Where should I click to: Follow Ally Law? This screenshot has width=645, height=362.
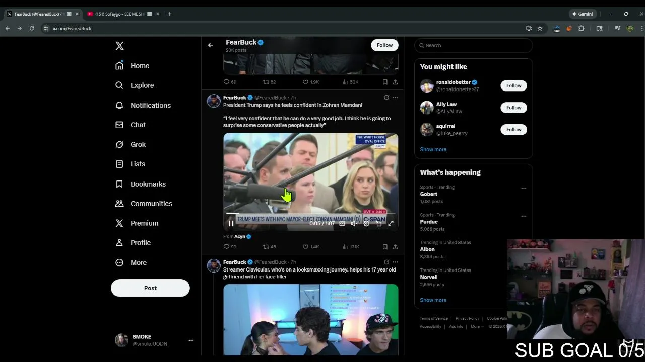513,108
